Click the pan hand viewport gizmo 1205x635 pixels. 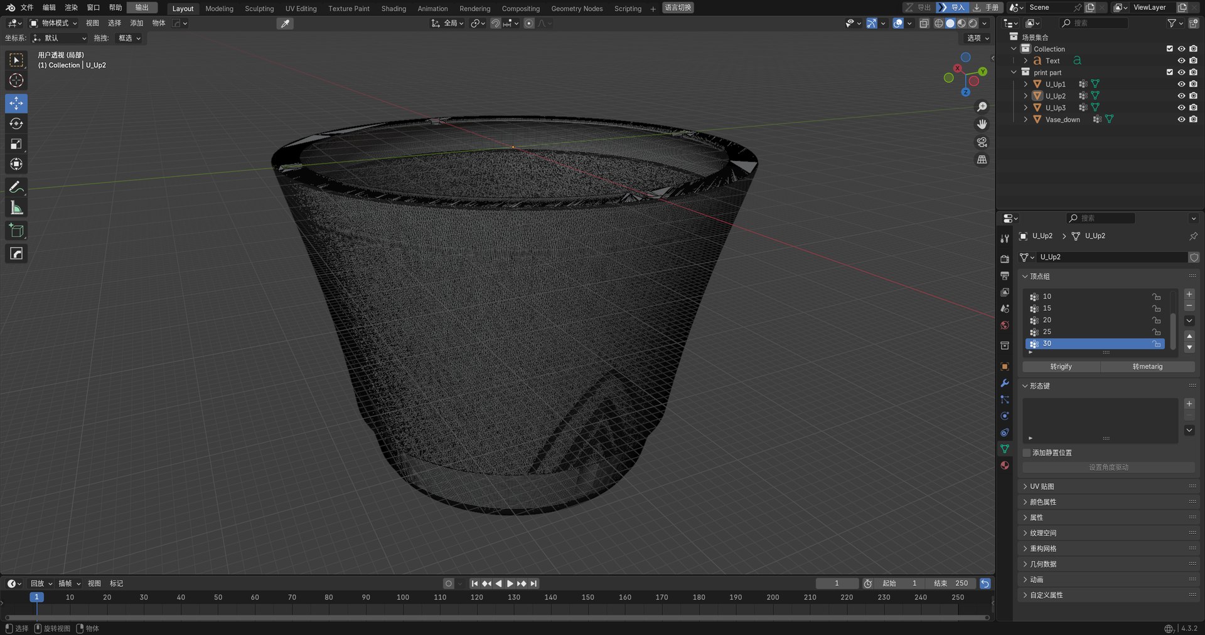point(982,125)
